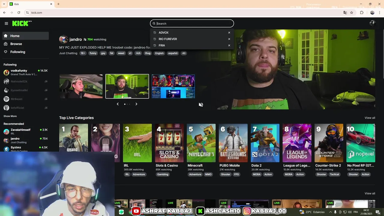Click the English language tag
384x216 pixels.
pyautogui.click(x=159, y=53)
